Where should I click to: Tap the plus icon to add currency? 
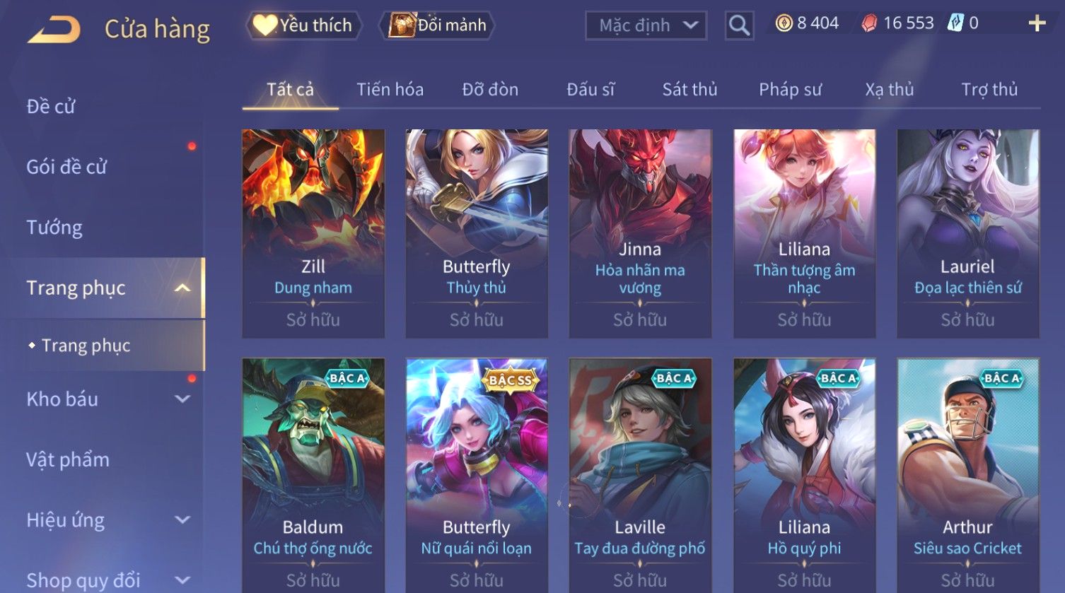click(x=1037, y=24)
